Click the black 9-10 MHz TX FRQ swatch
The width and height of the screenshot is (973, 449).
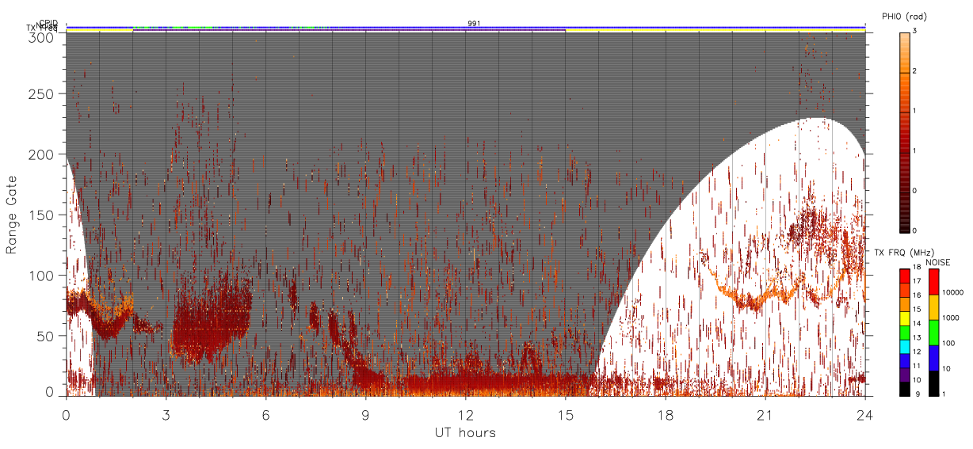pyautogui.click(x=904, y=389)
